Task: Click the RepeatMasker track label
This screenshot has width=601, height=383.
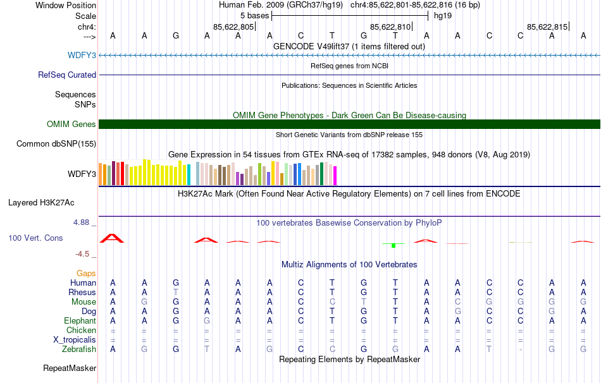Action: 70,368
